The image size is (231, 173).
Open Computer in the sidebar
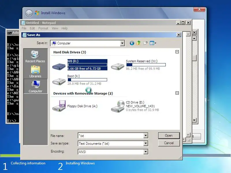pyautogui.click(x=35, y=86)
